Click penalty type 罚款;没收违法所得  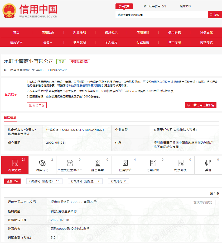tap(64, 211)
